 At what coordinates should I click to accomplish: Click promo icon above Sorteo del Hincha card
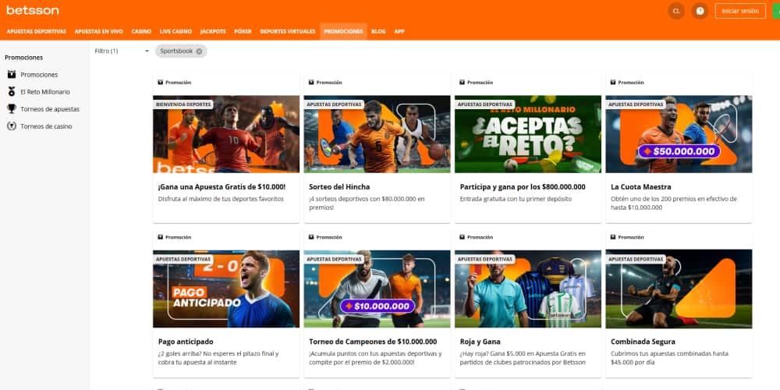(x=311, y=83)
